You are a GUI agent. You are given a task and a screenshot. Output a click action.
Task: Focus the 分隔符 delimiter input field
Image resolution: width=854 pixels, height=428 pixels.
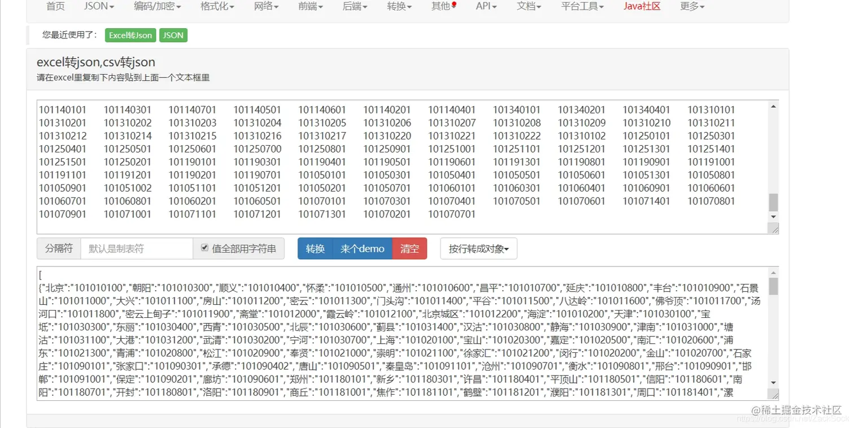pyautogui.click(x=137, y=248)
